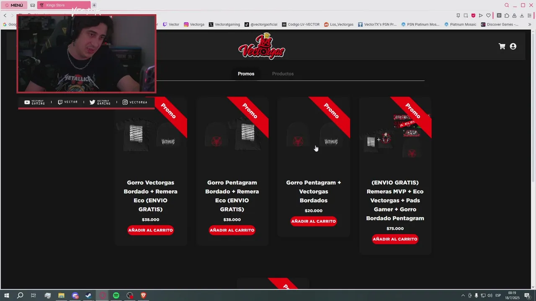
Task: Open the taskbar clock and date
Action: tap(512, 296)
